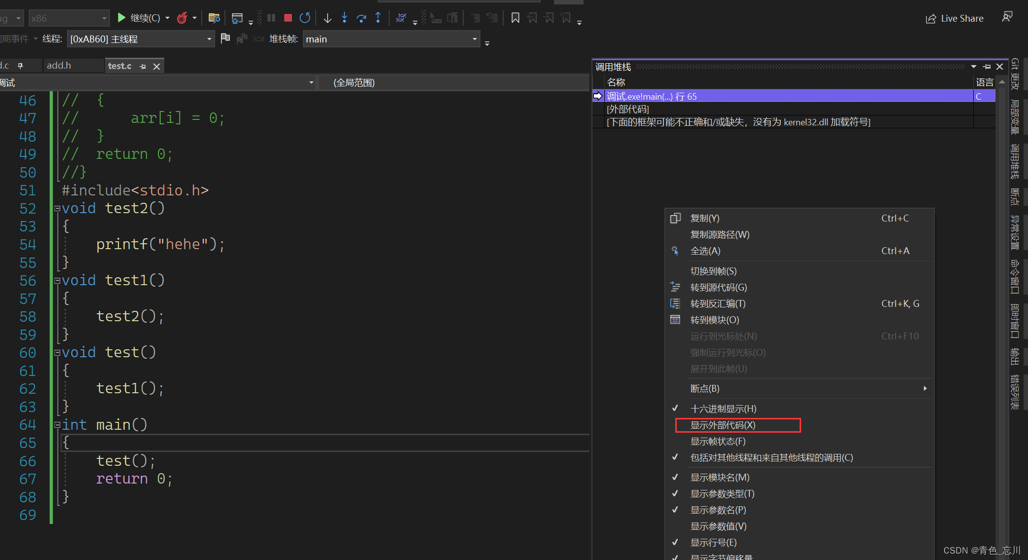Click the Hot Reload flame icon

point(182,18)
